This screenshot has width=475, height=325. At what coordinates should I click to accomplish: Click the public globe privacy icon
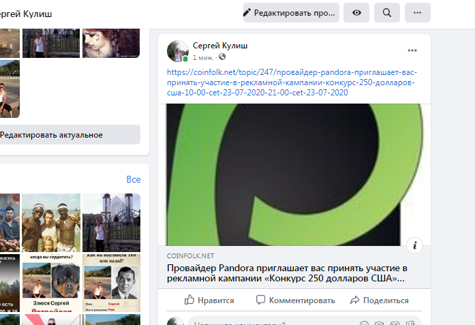point(222,57)
